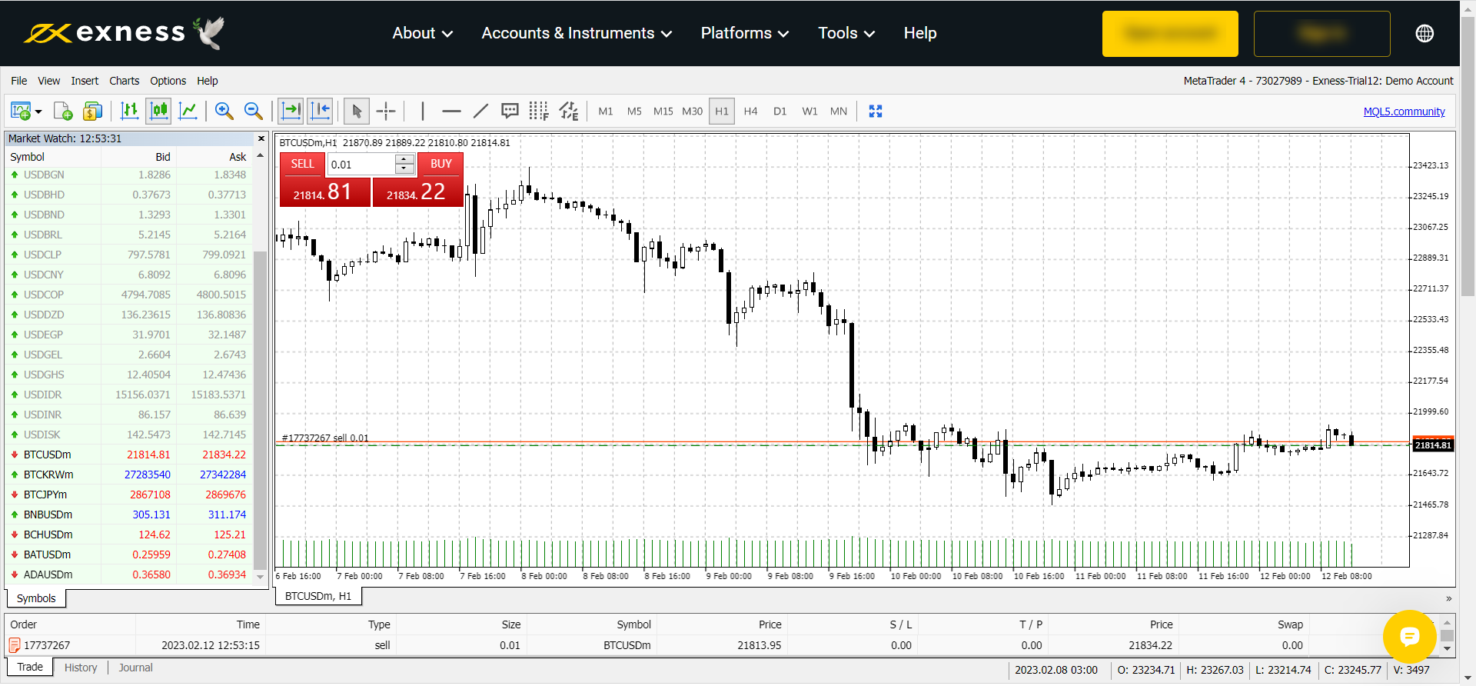
Task: Switch to candlestick chart view
Action: pyautogui.click(x=159, y=112)
